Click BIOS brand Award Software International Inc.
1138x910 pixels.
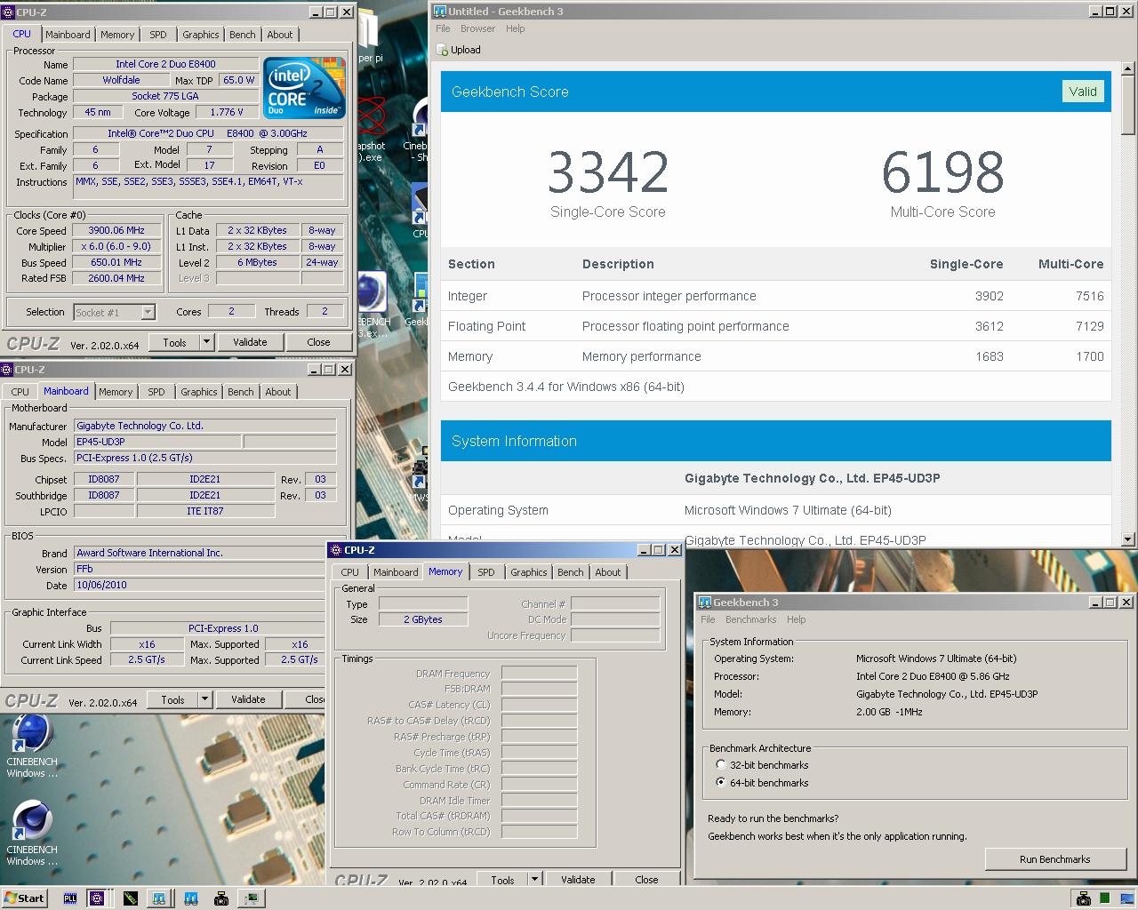[x=200, y=553]
